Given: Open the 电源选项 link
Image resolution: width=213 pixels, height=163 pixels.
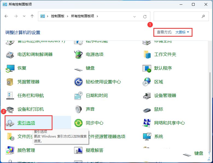Looking at the screenshot, I should 95,55.
